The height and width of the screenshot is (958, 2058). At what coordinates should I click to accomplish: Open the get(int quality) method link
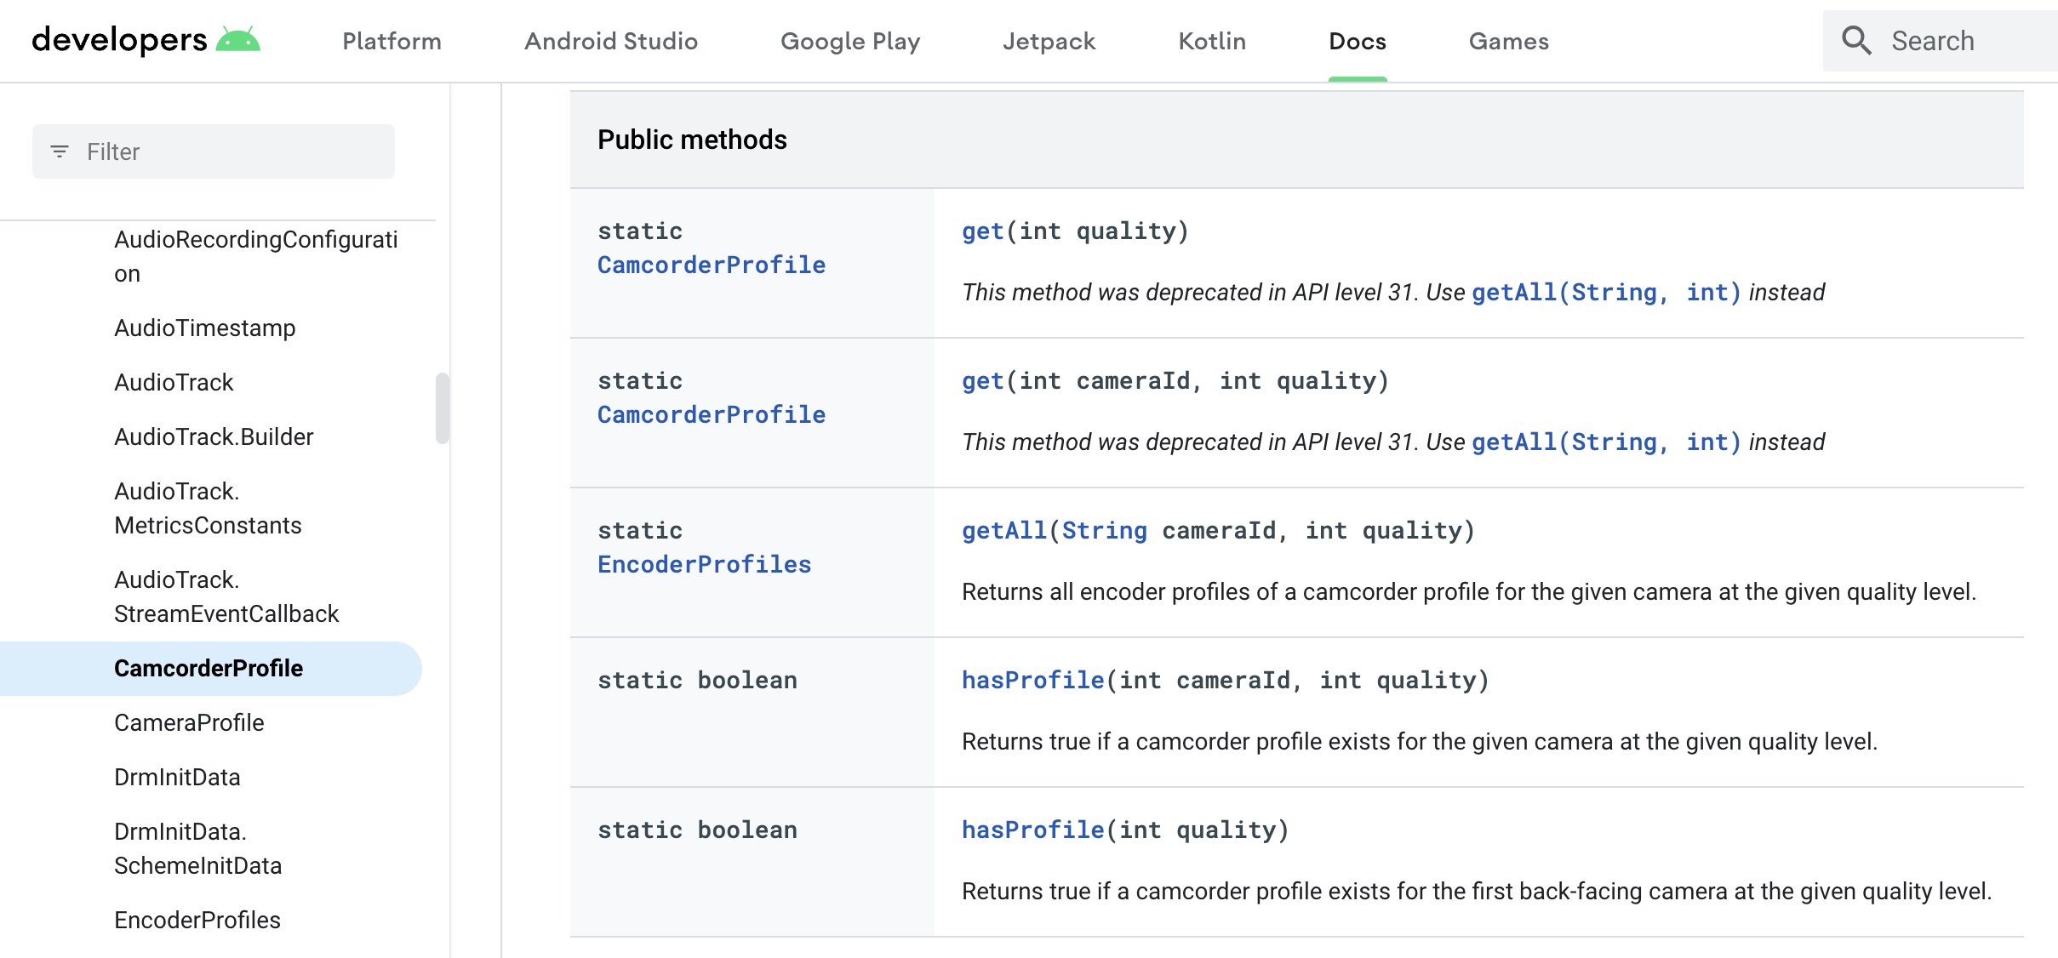click(x=983, y=231)
